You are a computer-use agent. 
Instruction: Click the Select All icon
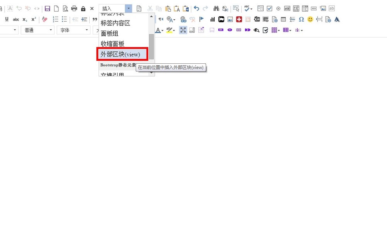236,9
